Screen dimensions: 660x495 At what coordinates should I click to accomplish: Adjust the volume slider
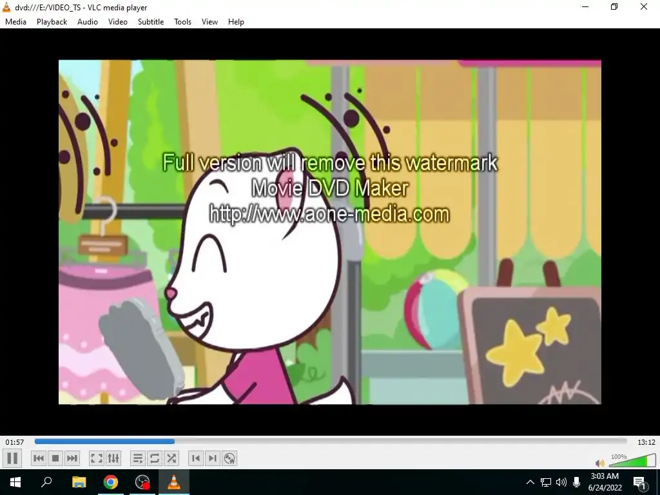[x=632, y=460]
